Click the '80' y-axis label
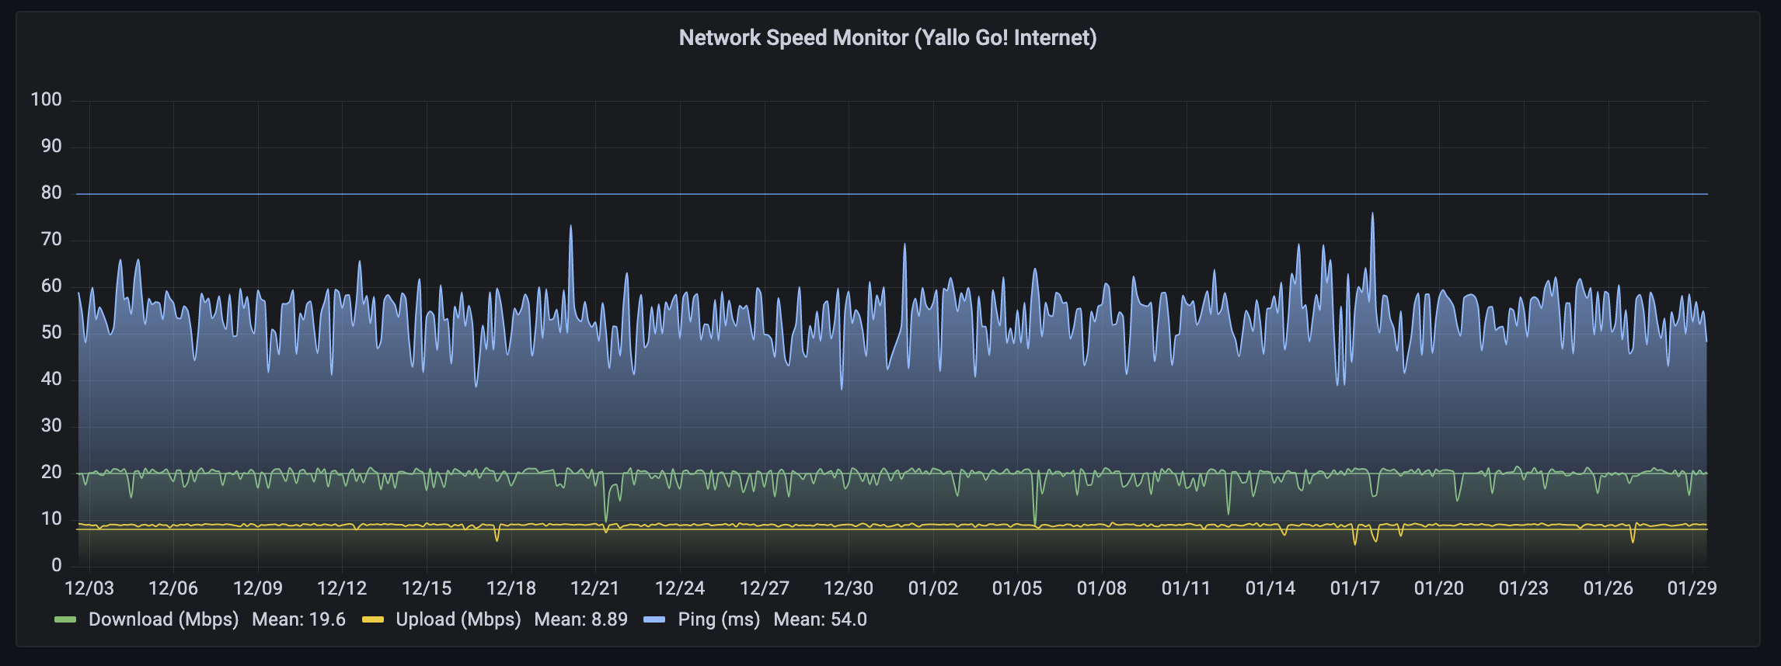The height and width of the screenshot is (666, 1781). click(51, 193)
